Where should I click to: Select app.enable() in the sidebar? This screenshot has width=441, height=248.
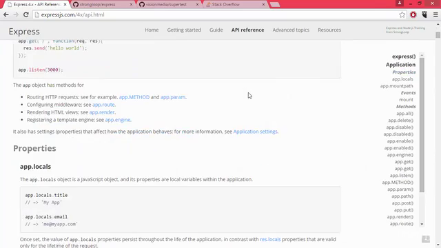pyautogui.click(x=400, y=141)
